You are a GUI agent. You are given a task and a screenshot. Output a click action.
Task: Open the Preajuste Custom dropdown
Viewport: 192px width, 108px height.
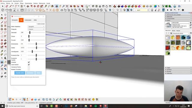[36, 29]
